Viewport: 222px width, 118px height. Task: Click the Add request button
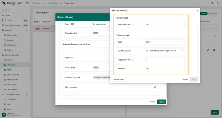(x=118, y=79)
